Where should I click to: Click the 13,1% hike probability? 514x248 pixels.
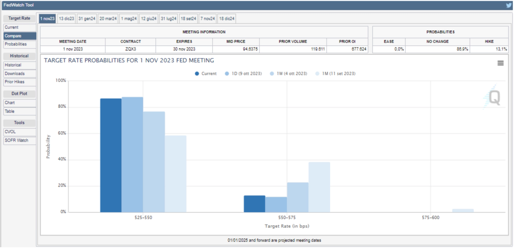[x=501, y=49]
